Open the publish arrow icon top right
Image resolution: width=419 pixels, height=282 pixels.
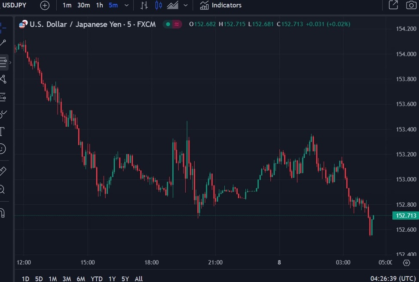pyautogui.click(x=392, y=5)
